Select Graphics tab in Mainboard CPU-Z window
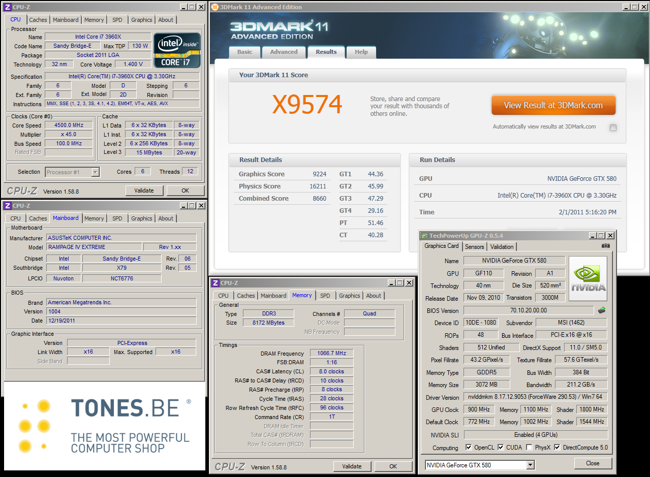The height and width of the screenshot is (477, 650). click(x=141, y=218)
